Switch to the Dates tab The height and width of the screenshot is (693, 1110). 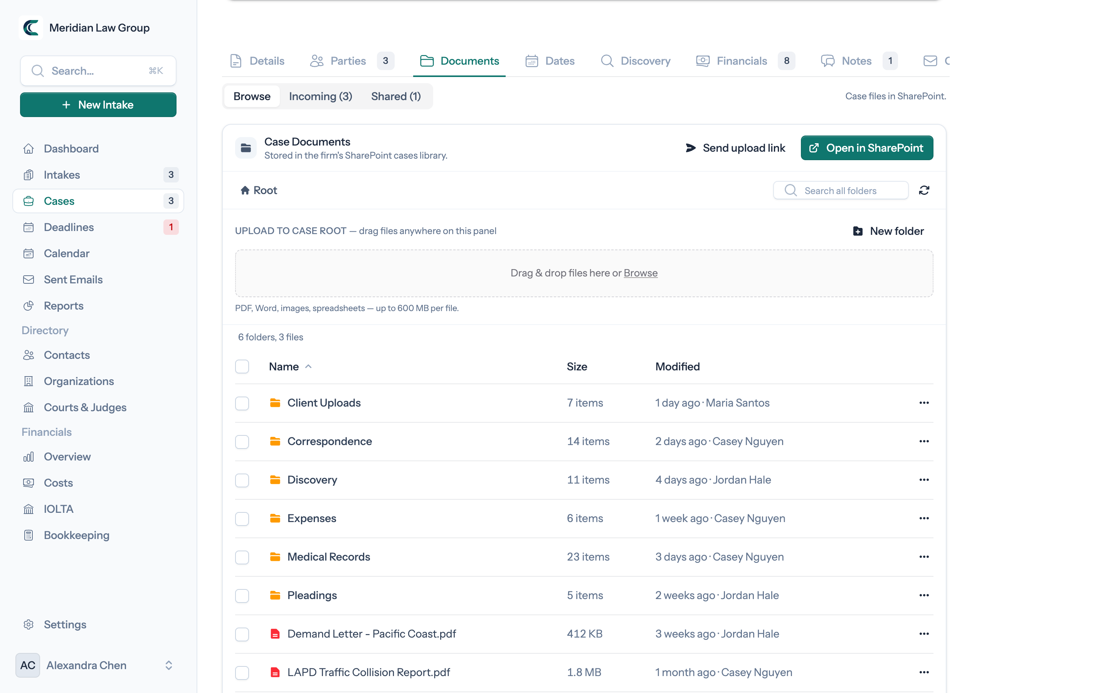point(550,60)
